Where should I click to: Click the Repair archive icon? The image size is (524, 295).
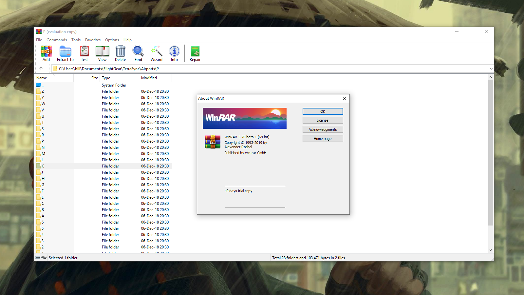click(x=195, y=51)
